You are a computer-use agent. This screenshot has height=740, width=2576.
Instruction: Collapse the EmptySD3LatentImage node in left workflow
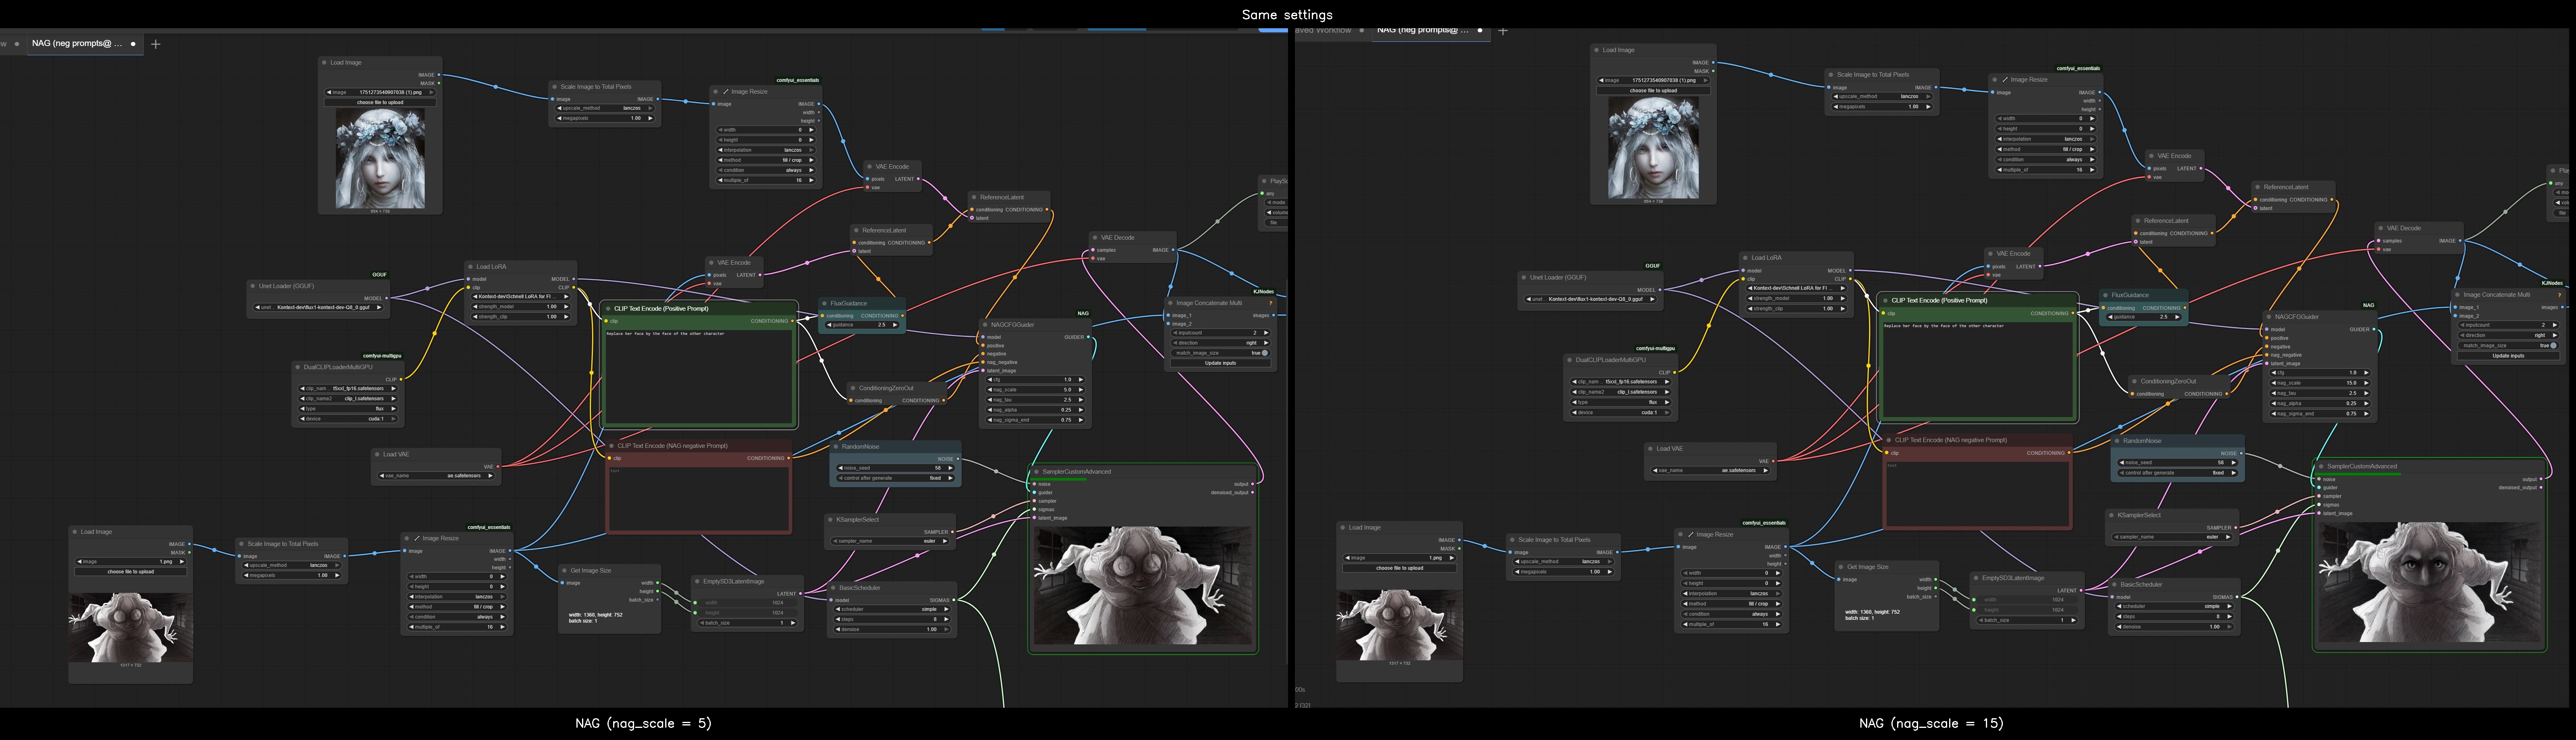pyautogui.click(x=698, y=581)
